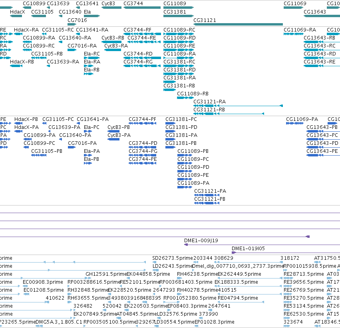This screenshot has width=340, height=328.
Task: Select the RE04794.5prime EST label
Action: click(x=238, y=298)
